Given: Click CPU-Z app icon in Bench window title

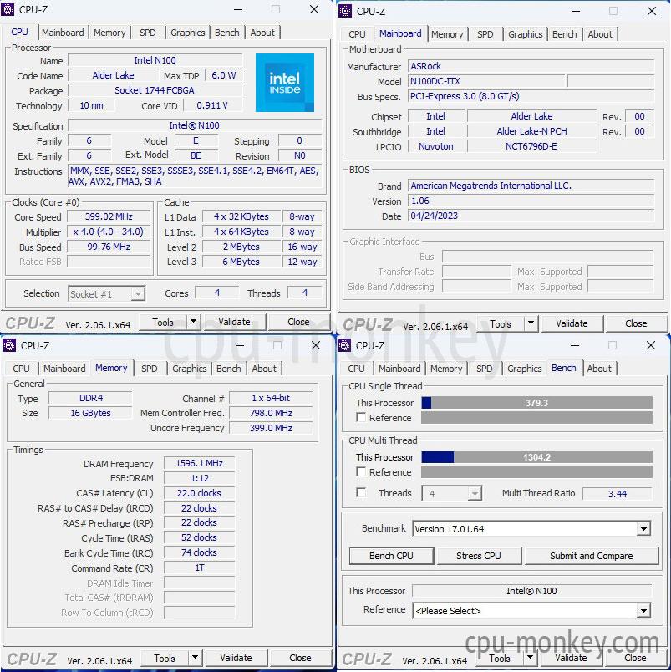Looking at the screenshot, I should point(344,345).
